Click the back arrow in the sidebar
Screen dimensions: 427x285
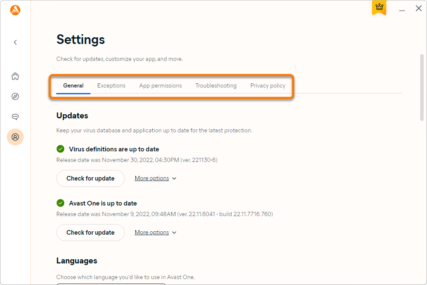tap(15, 42)
